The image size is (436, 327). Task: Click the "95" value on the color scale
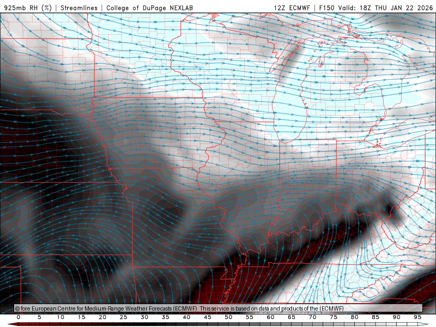417,317
